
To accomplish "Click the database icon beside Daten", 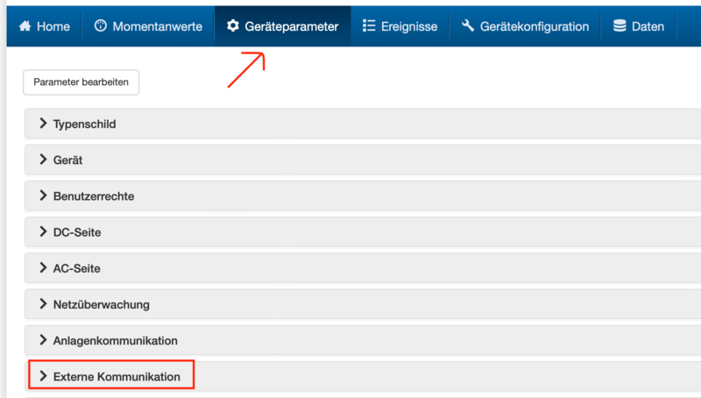I will pos(620,26).
